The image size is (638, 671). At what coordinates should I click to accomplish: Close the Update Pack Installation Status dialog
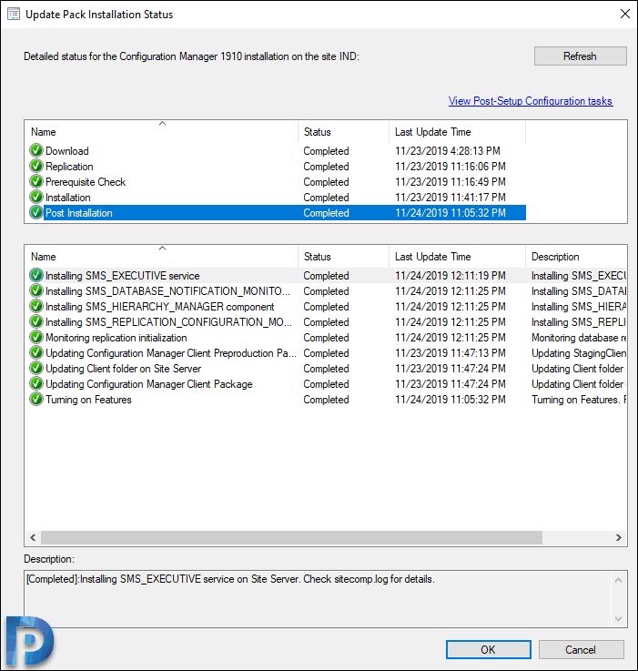(x=624, y=15)
